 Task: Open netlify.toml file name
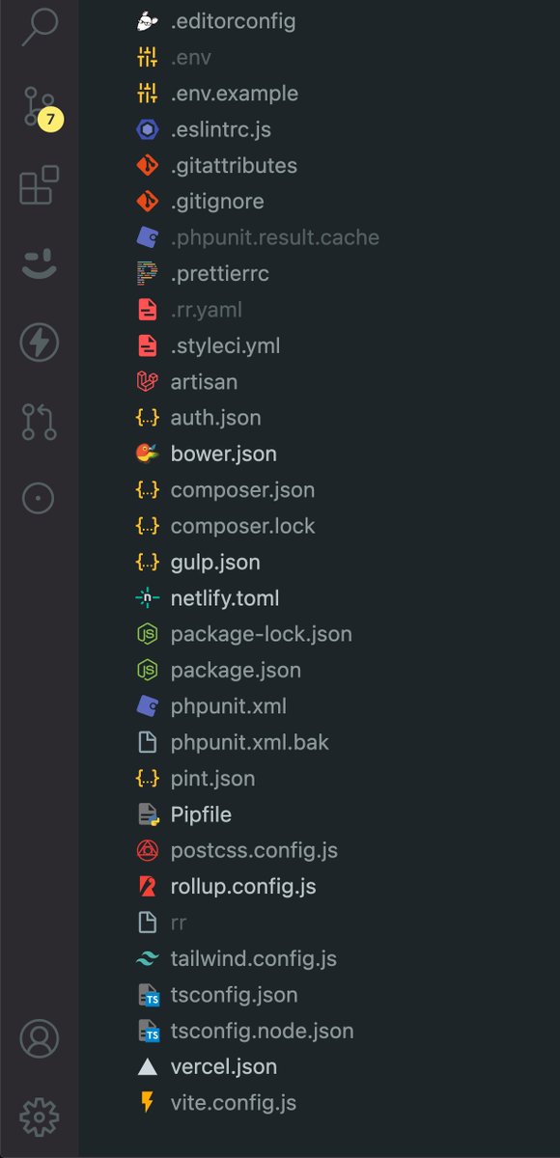tap(225, 598)
